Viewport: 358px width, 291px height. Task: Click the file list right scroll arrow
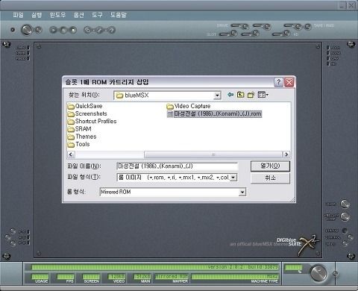(x=286, y=154)
